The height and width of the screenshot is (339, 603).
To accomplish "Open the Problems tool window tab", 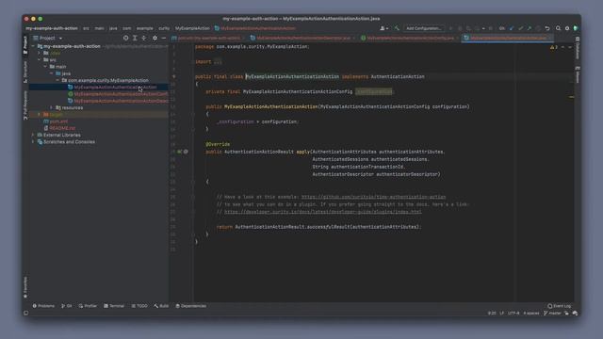I will (x=43, y=306).
